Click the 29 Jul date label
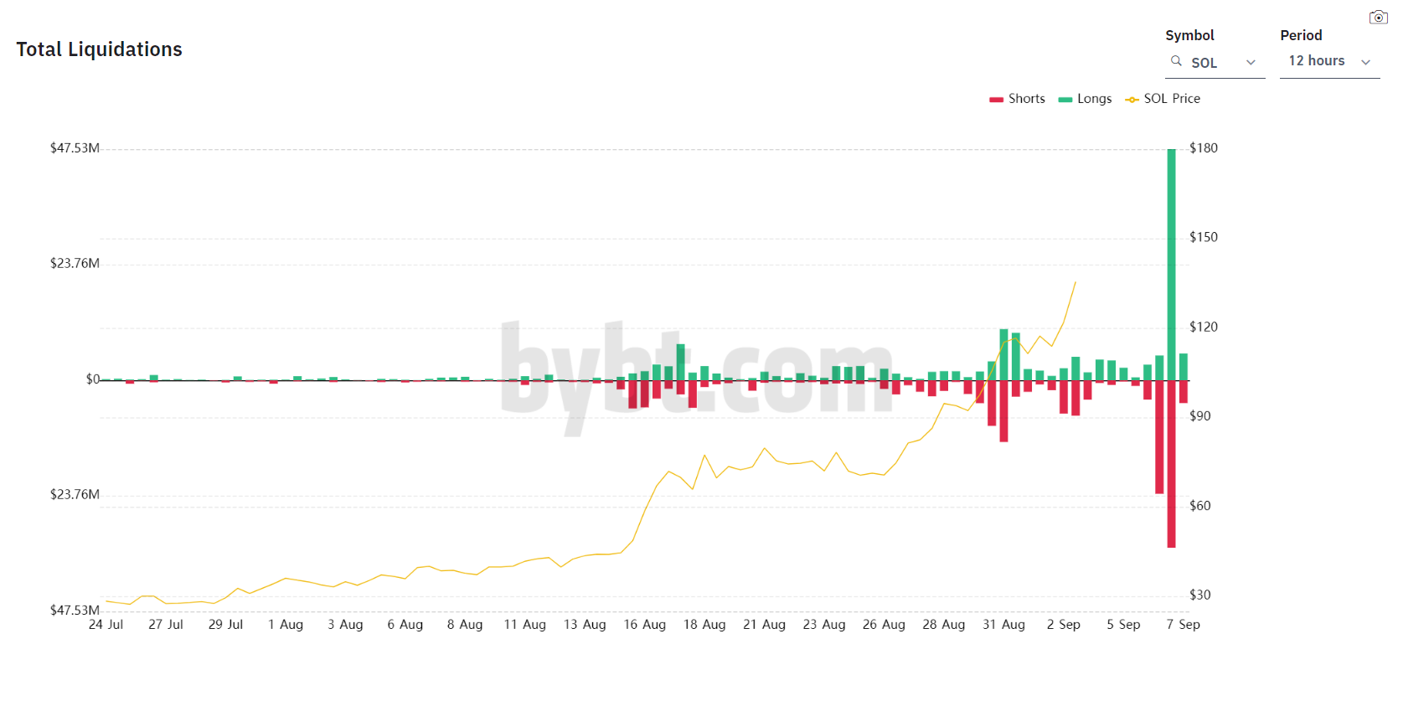The width and height of the screenshot is (1403, 706). pos(225,625)
